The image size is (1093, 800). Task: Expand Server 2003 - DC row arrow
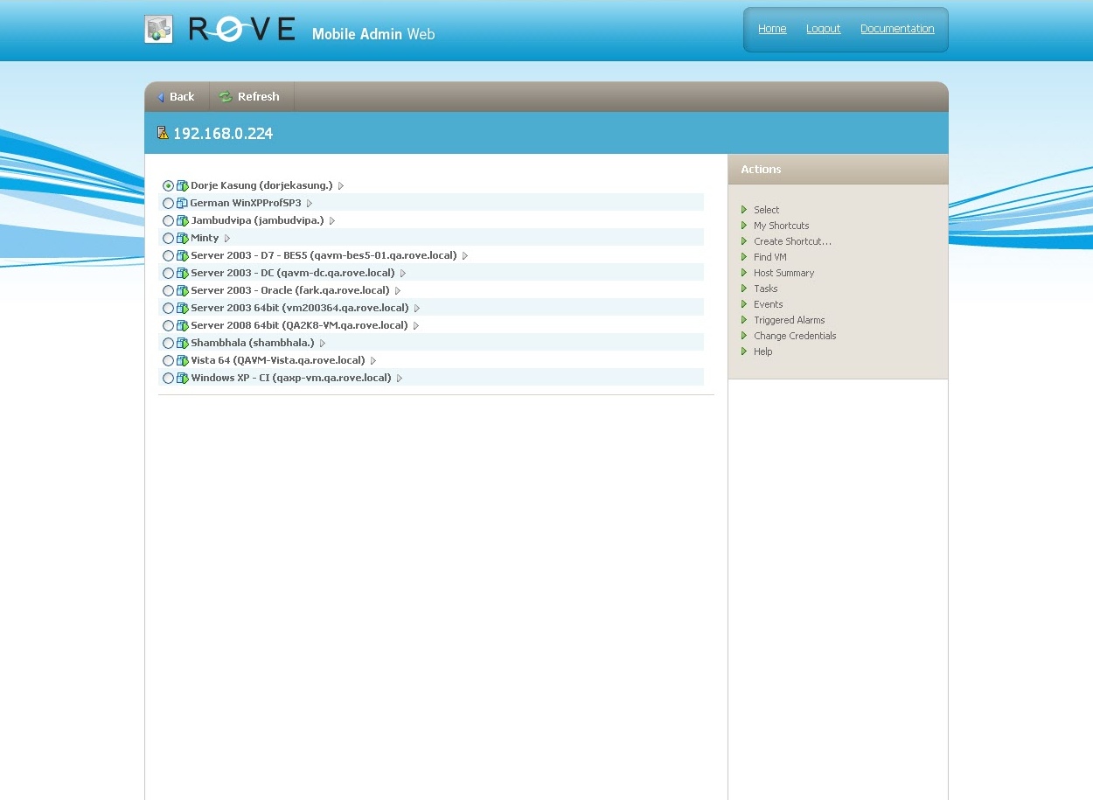(403, 274)
